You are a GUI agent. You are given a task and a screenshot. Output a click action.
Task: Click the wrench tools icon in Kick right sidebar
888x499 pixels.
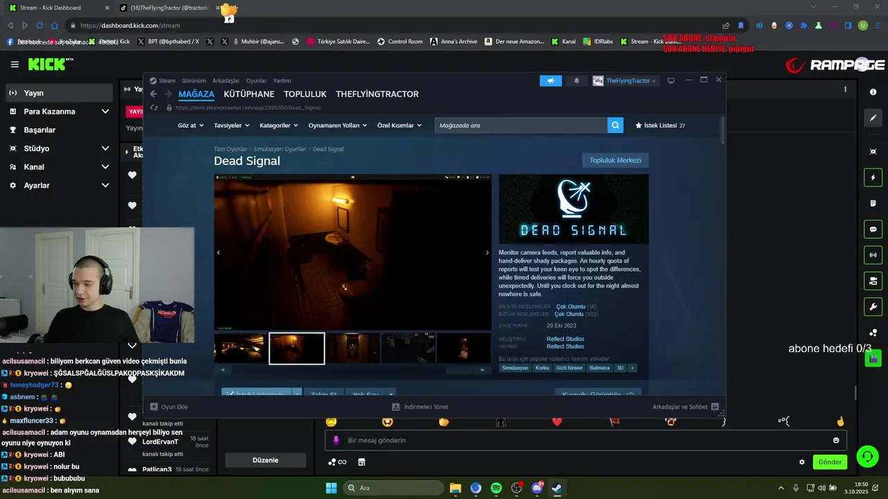tap(873, 306)
